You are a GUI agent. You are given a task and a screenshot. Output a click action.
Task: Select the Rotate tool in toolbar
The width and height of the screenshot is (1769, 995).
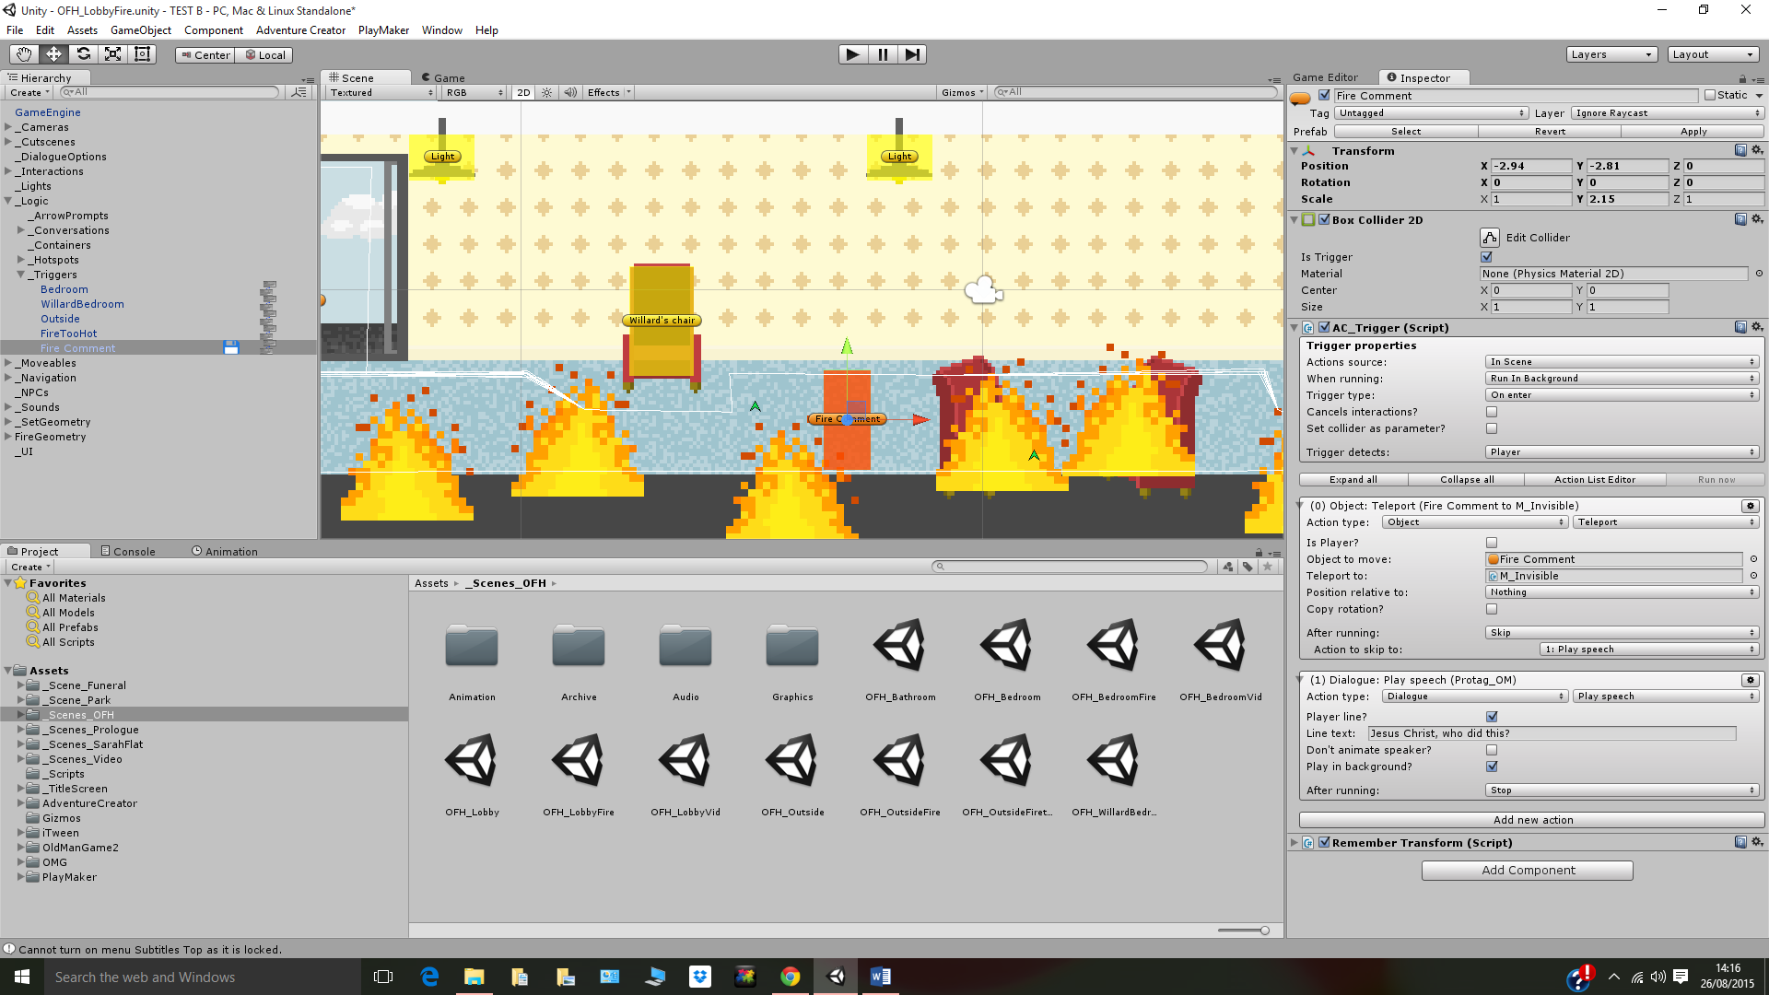click(x=83, y=54)
